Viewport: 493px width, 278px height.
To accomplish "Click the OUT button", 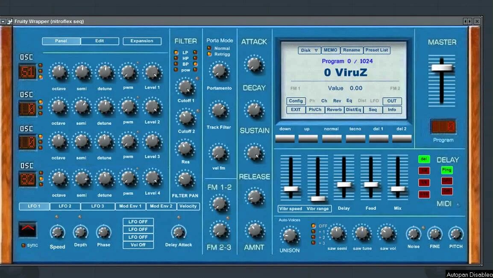I will click(392, 101).
